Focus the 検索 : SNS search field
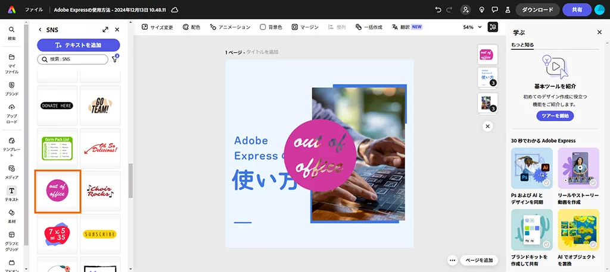 [73, 59]
